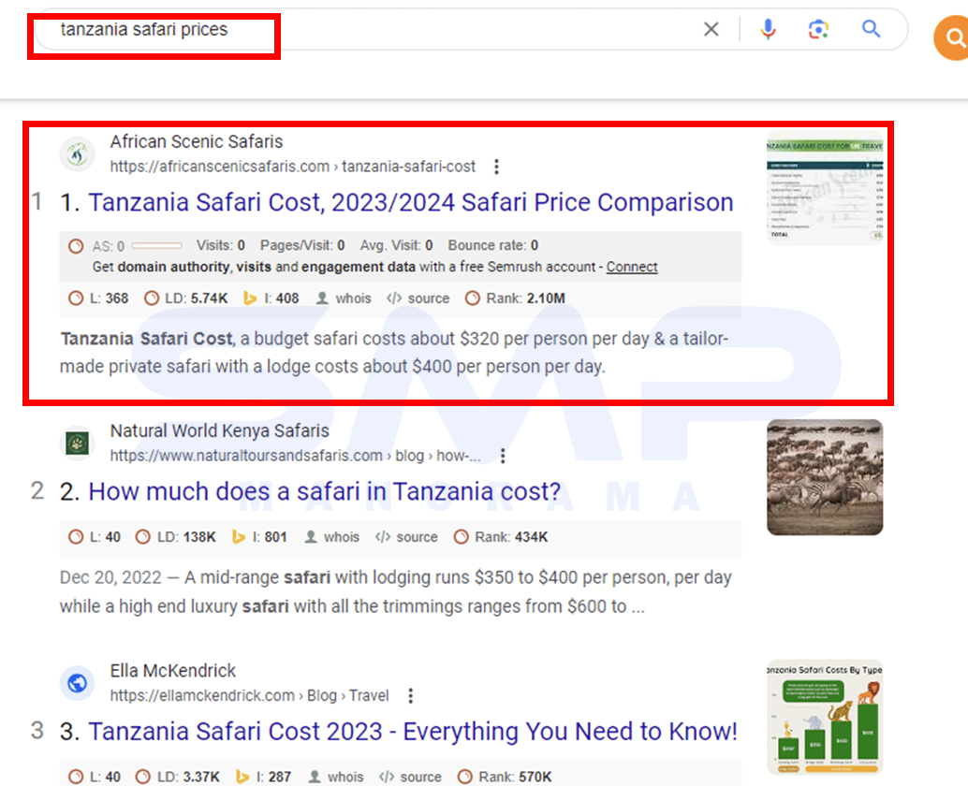Click 'Avg. Visit: 0' metric text

coord(396,245)
